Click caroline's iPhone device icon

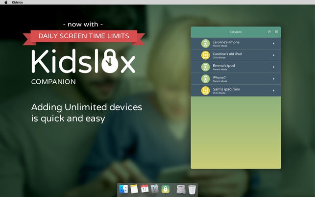pos(206,44)
